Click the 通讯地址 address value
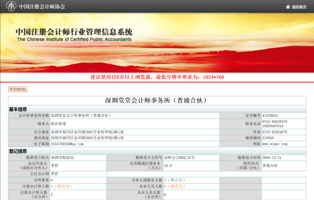 tap(87, 138)
